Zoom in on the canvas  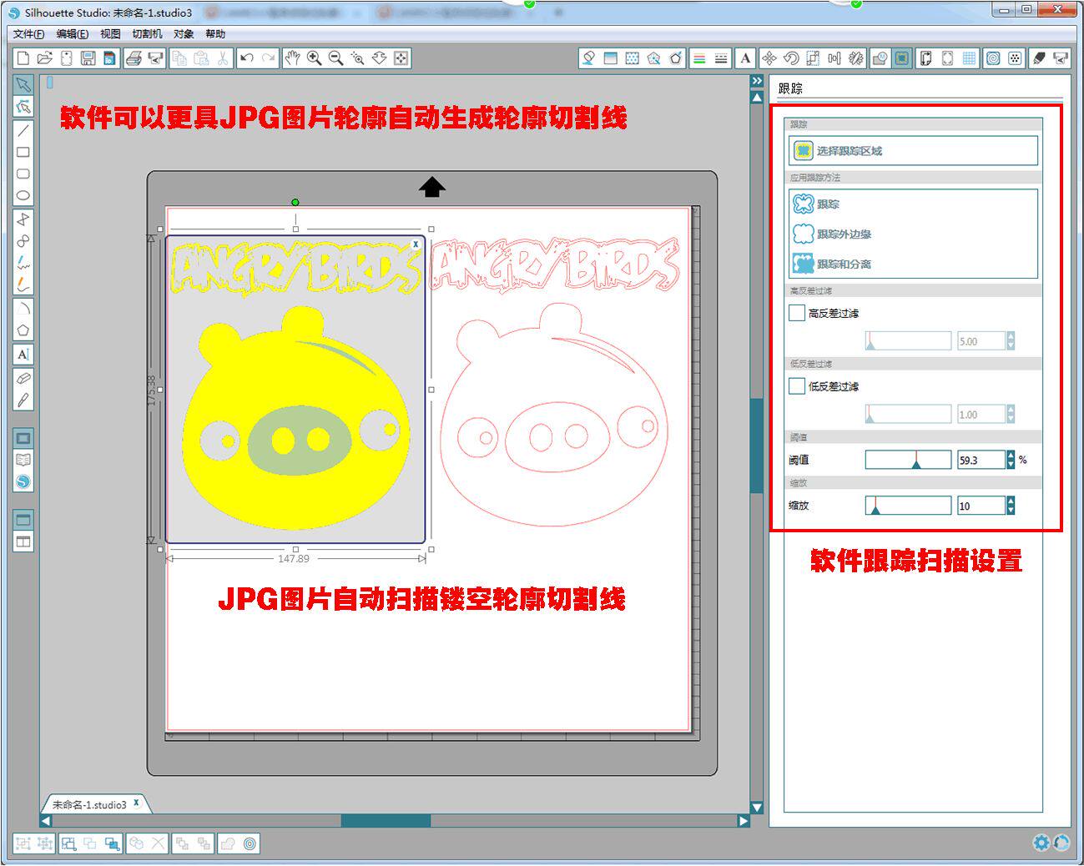[314, 58]
